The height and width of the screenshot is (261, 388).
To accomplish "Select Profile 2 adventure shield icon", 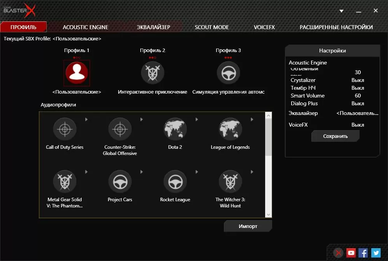I will click(x=152, y=73).
